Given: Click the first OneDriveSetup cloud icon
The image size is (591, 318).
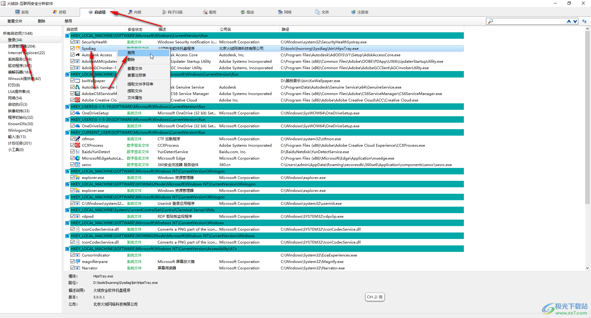Looking at the screenshot, I should tap(78, 113).
